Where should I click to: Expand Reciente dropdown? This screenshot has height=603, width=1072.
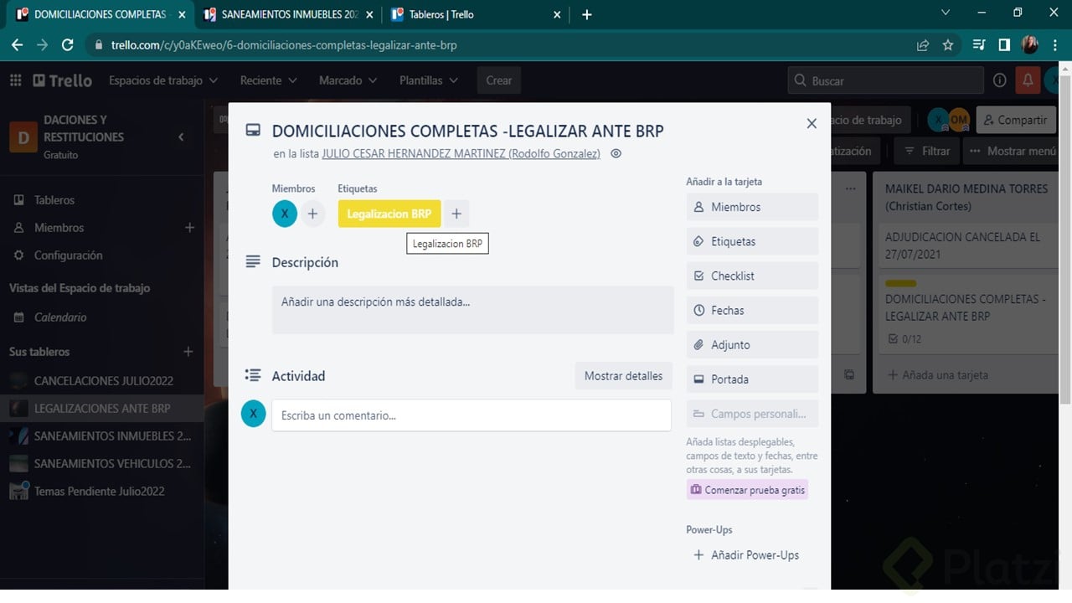[x=268, y=80]
